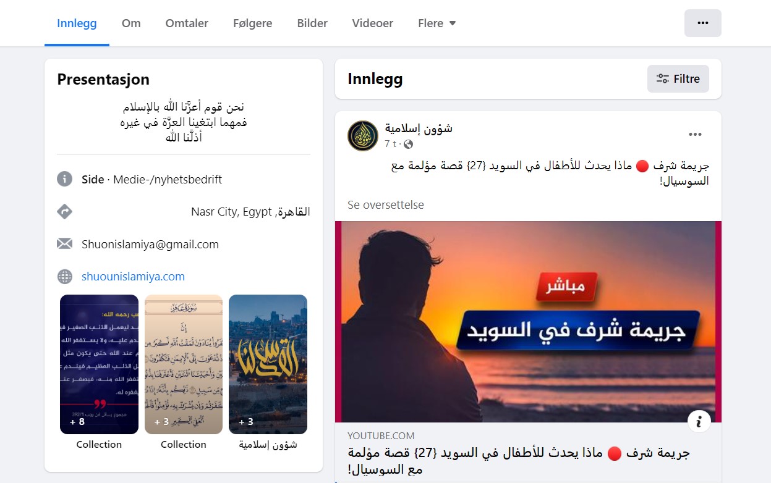This screenshot has width=771, height=483.
Task: Click the location arrow icon for Nasr City
Action: [65, 212]
